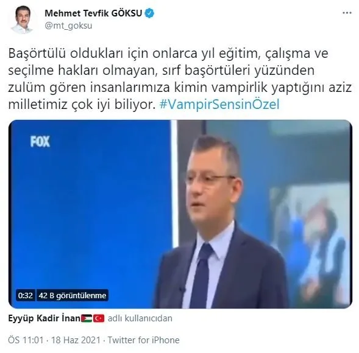Click the 0:32 video duration badge
This screenshot has height=353, width=359.
26,295
